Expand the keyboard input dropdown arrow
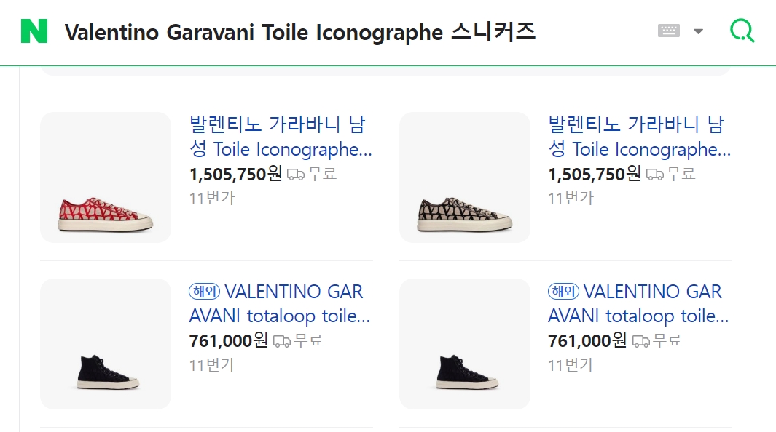Viewport: 776px width, 432px height. pyautogui.click(x=698, y=31)
